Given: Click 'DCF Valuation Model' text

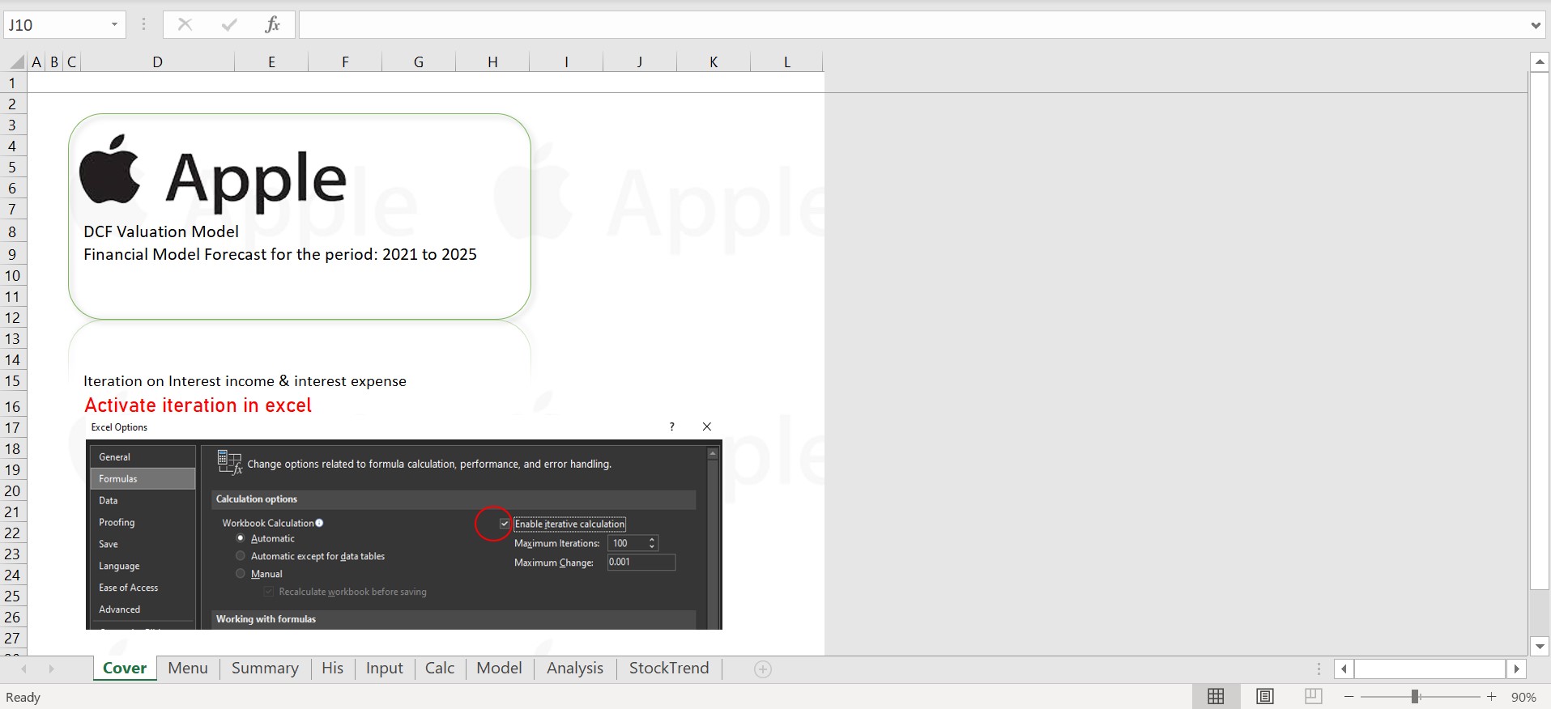Looking at the screenshot, I should 161,231.
